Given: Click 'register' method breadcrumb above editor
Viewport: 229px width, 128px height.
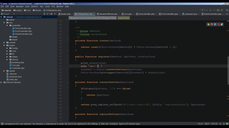Looking at the screenshot, I should coord(123,18).
